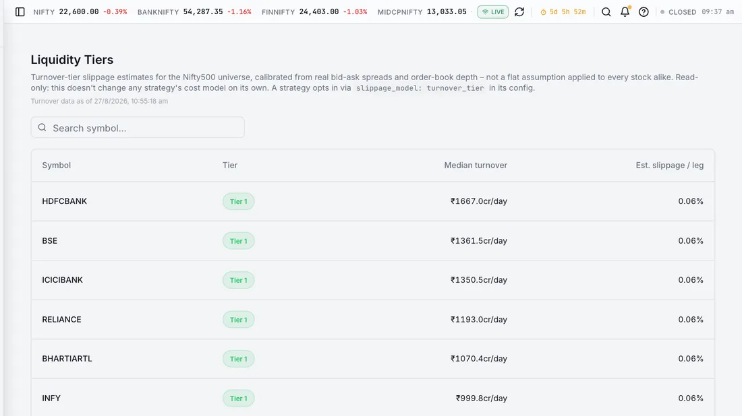Click the ₹1070.4cr/day turnover value
The image size is (742, 416).
point(479,359)
